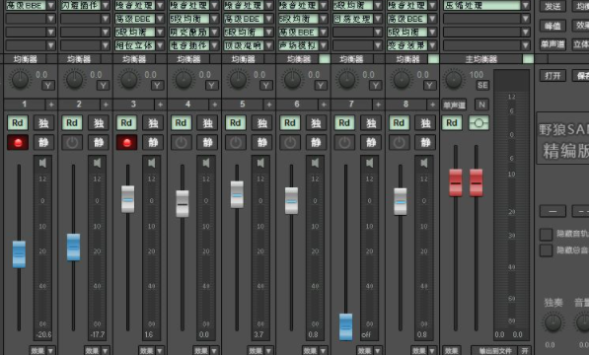Toggle the stereo link icon on the master channel
The height and width of the screenshot is (355, 589).
point(479,122)
